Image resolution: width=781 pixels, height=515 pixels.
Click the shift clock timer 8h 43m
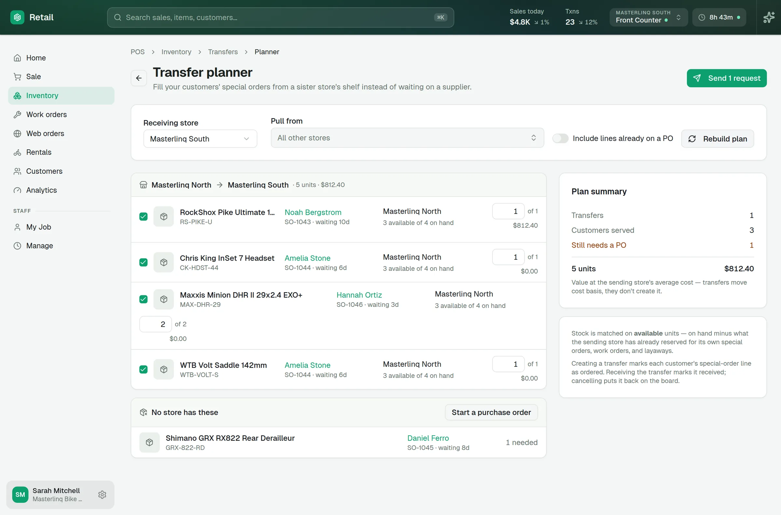[x=719, y=18]
